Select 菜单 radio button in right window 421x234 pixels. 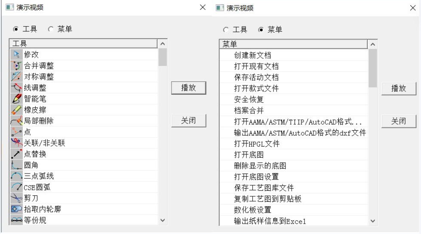point(261,30)
